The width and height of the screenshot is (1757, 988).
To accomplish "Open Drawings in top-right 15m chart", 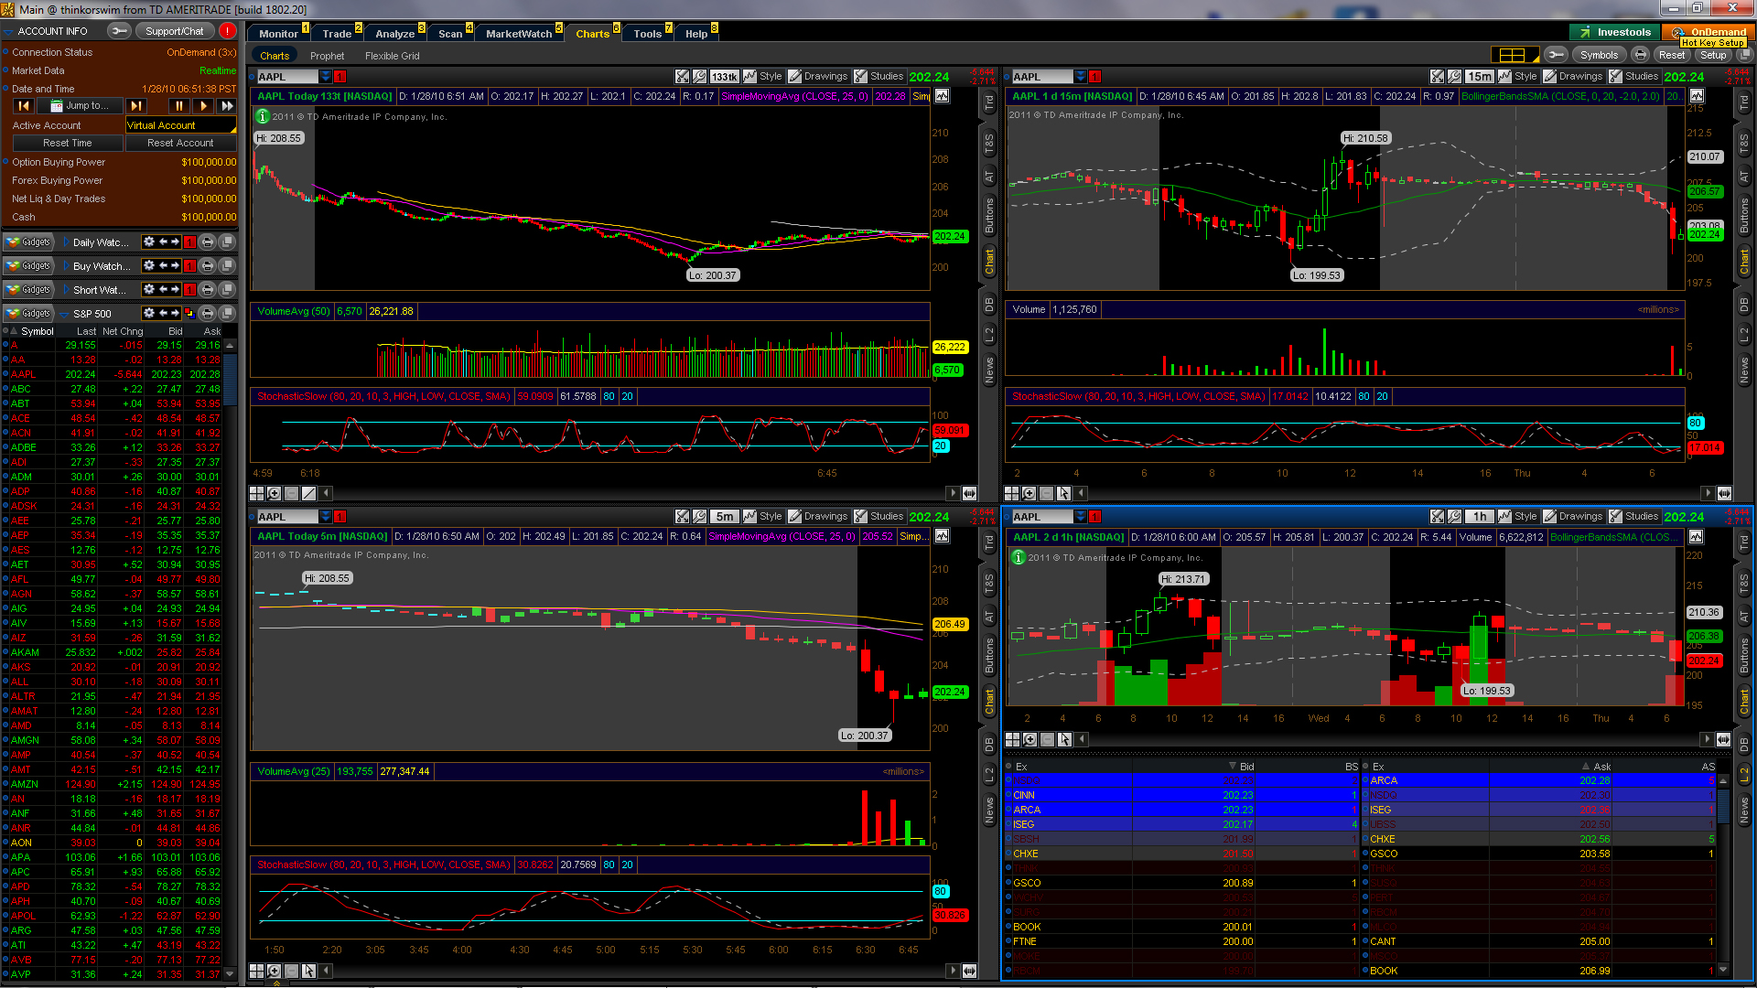I will click(1573, 77).
